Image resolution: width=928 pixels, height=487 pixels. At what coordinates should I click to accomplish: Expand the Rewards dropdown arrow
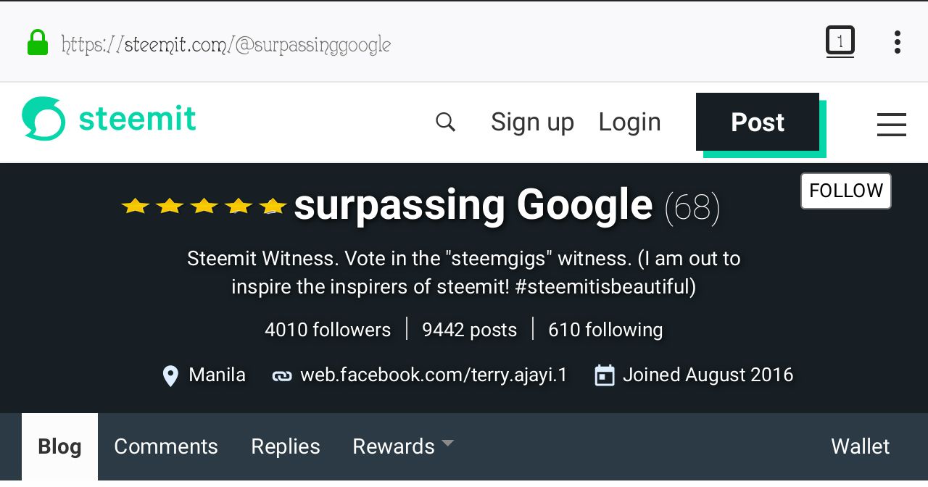(447, 443)
